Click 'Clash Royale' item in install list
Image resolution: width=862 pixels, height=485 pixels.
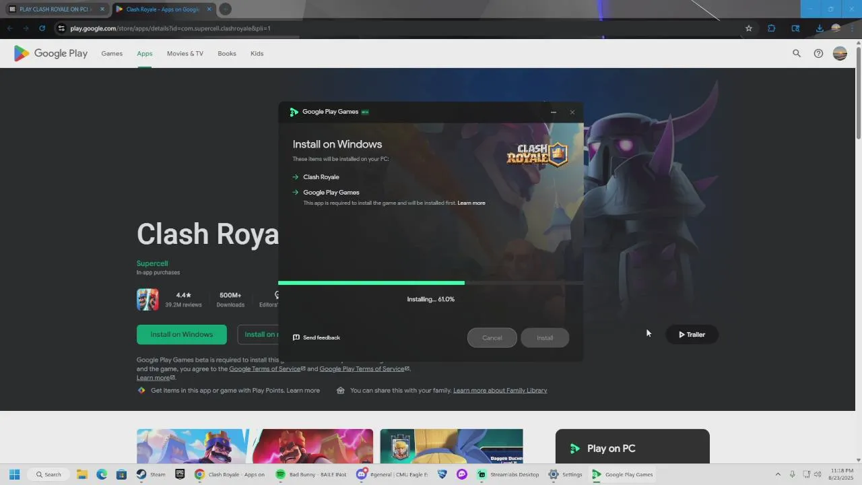(321, 177)
